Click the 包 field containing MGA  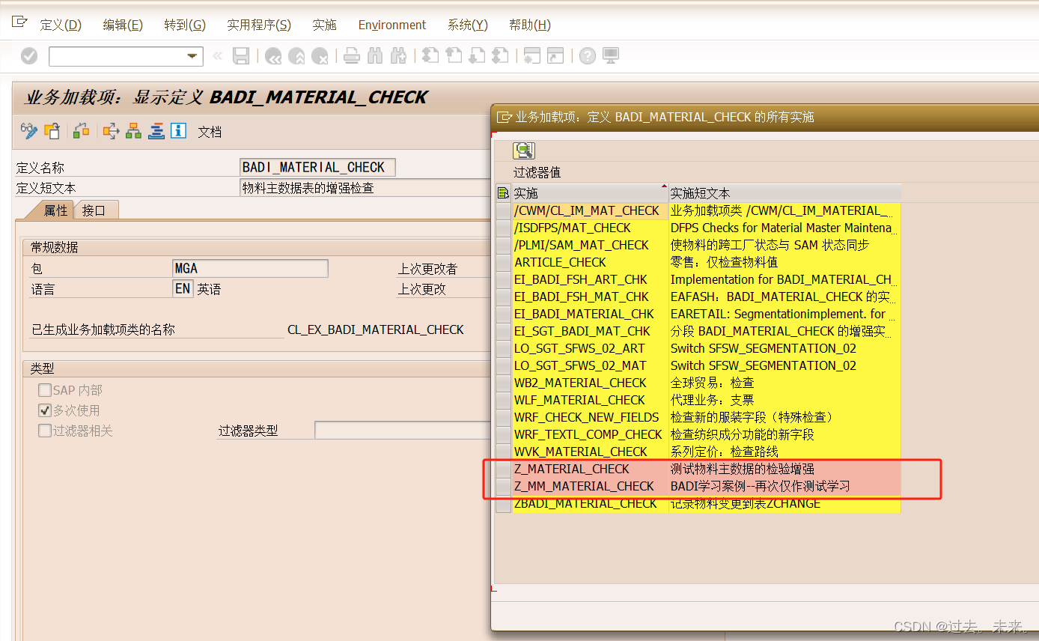[250, 268]
